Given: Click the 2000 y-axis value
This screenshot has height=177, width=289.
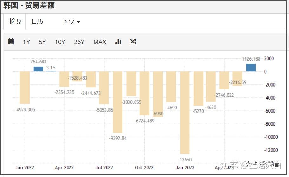Looking at the screenshot, I should click(269, 59).
